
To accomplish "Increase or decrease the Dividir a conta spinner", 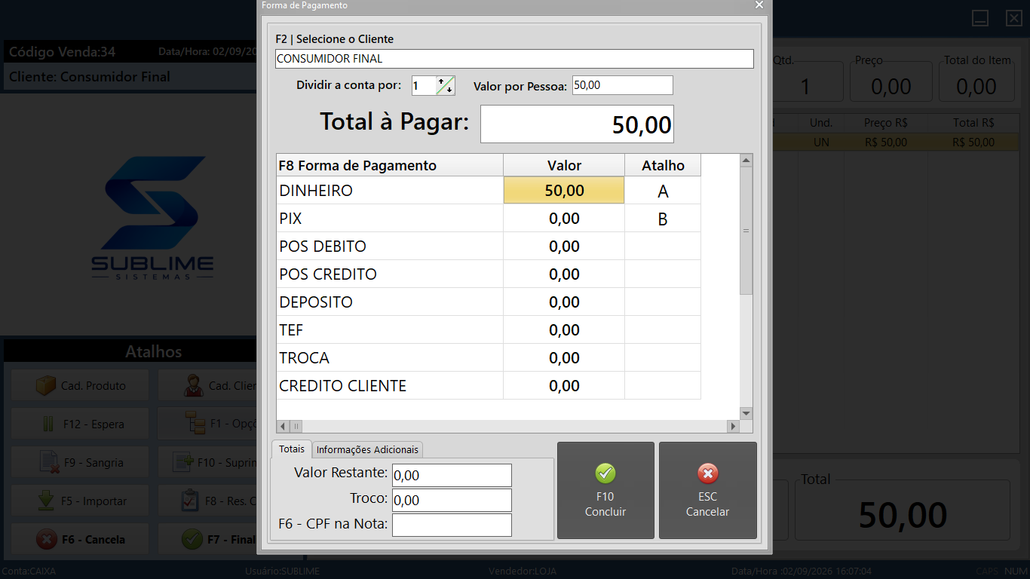I will coord(446,85).
